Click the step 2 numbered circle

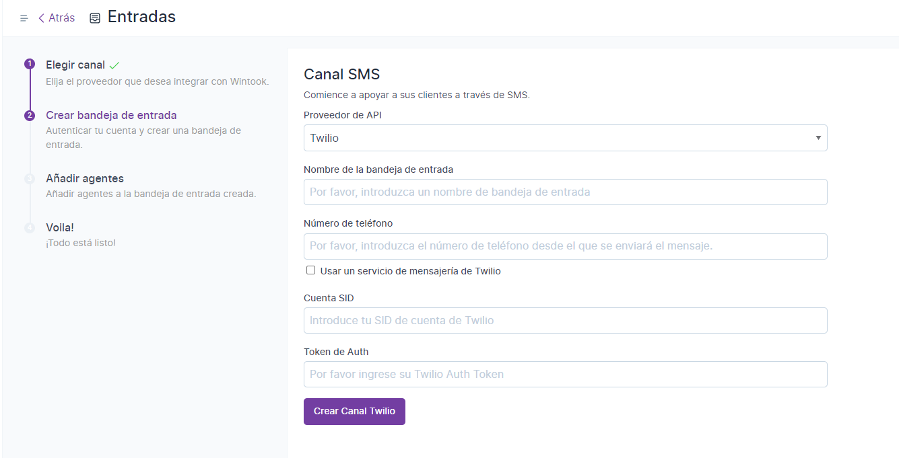[x=30, y=115]
